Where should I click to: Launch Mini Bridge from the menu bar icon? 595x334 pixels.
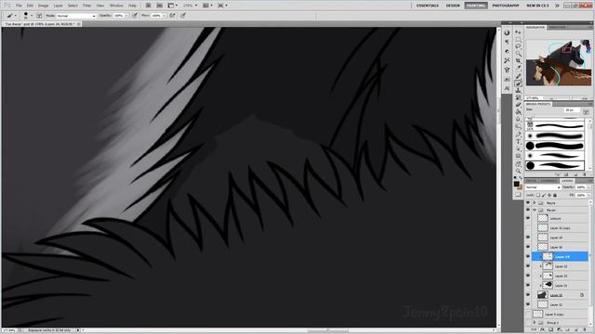coord(160,6)
